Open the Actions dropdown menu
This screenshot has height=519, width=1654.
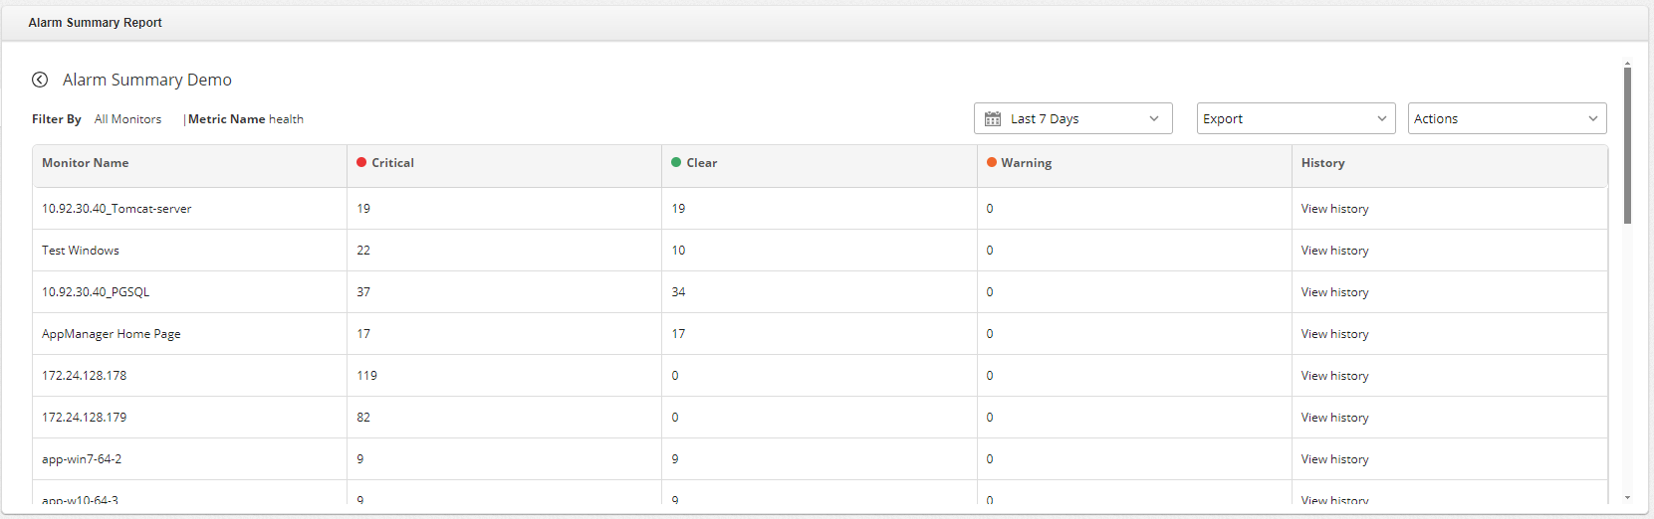pos(1506,119)
